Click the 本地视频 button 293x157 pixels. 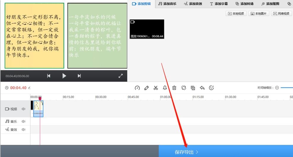point(237,14)
